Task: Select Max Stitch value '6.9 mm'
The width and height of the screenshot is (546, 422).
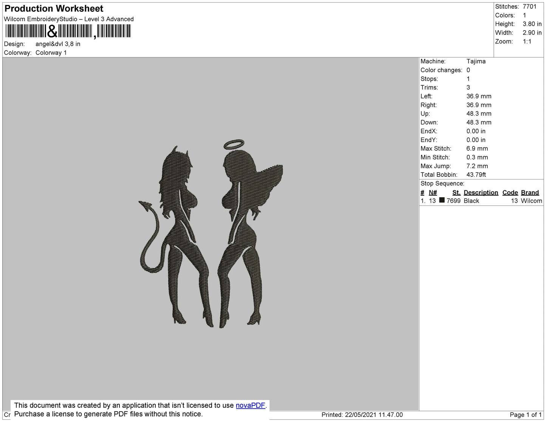Action: (477, 148)
